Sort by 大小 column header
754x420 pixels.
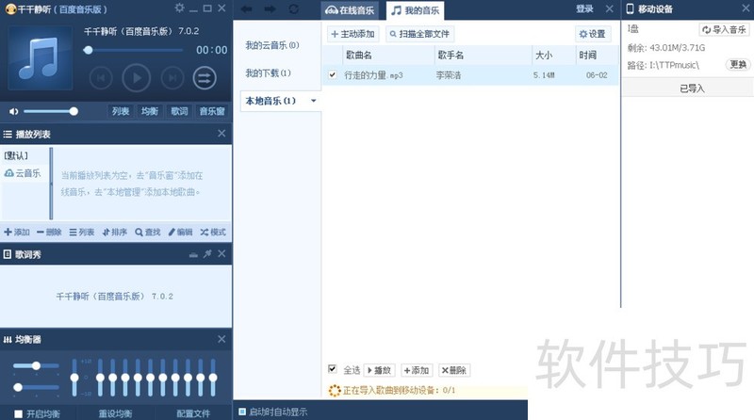(553, 56)
